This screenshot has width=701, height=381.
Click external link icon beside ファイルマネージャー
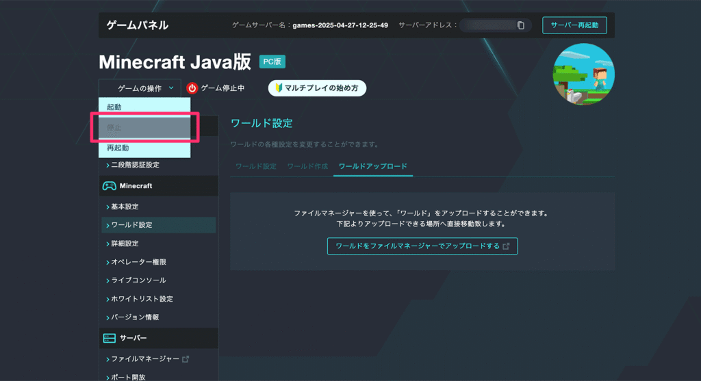186,358
